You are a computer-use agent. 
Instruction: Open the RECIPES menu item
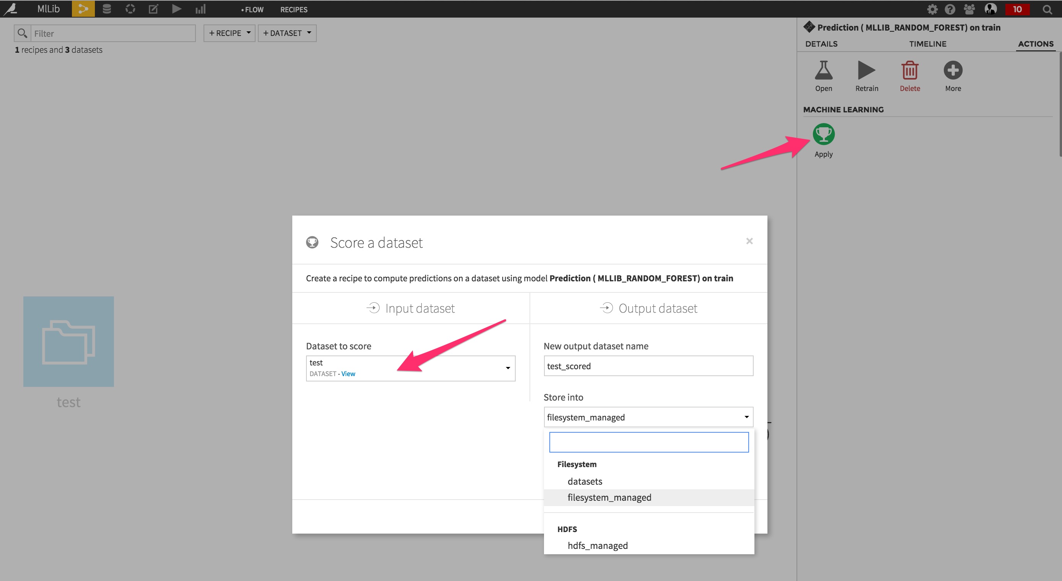293,10
